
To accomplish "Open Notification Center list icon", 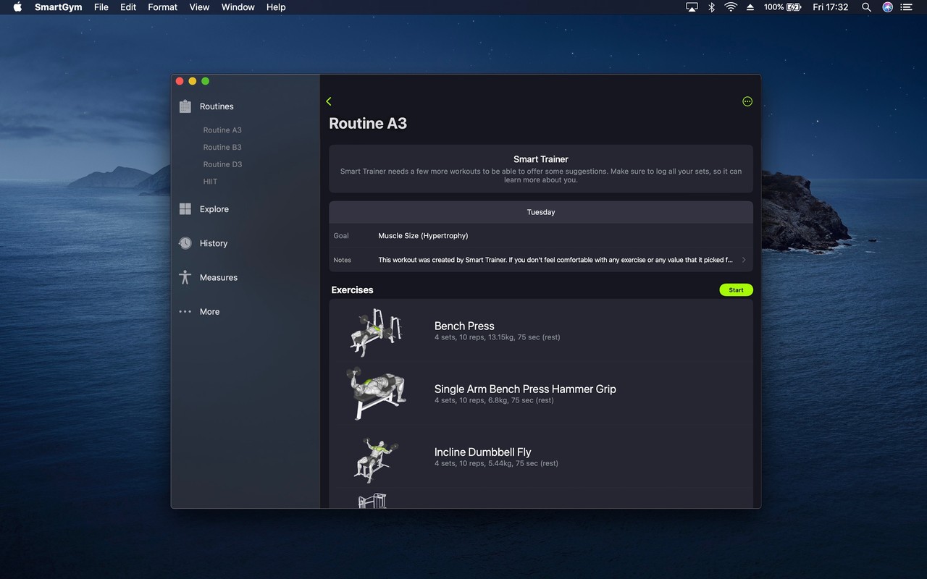I will coord(907,7).
